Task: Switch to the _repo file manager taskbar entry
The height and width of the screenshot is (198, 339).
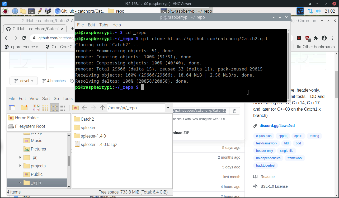Action: tap(133, 11)
